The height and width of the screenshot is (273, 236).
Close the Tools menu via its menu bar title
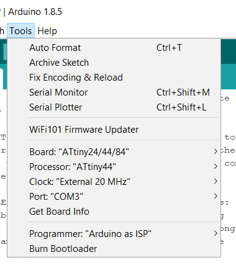[20, 31]
